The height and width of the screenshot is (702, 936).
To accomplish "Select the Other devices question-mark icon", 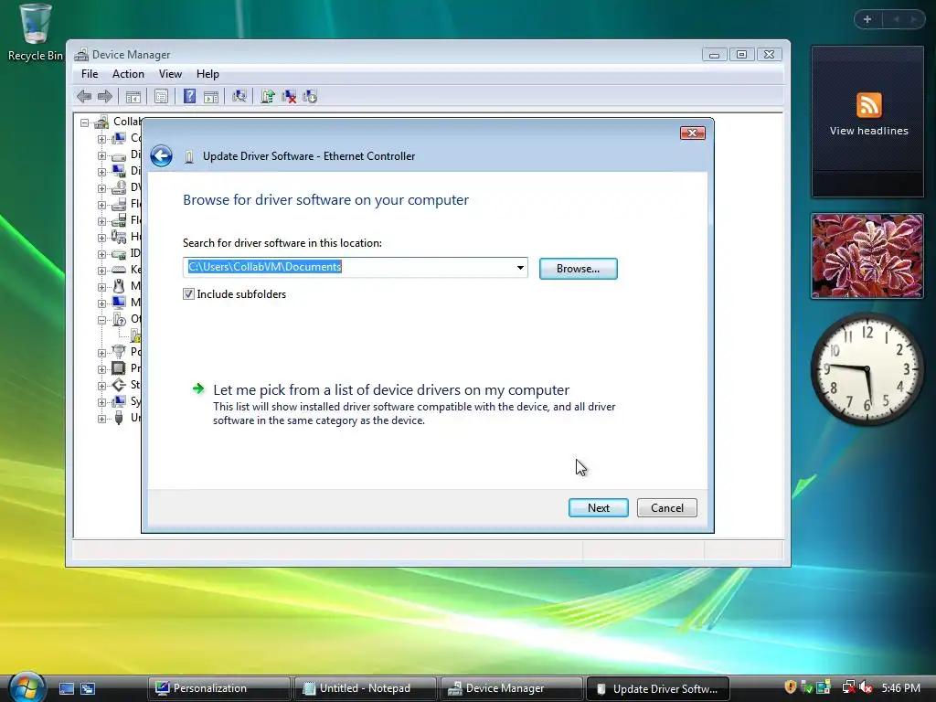I will click(119, 319).
